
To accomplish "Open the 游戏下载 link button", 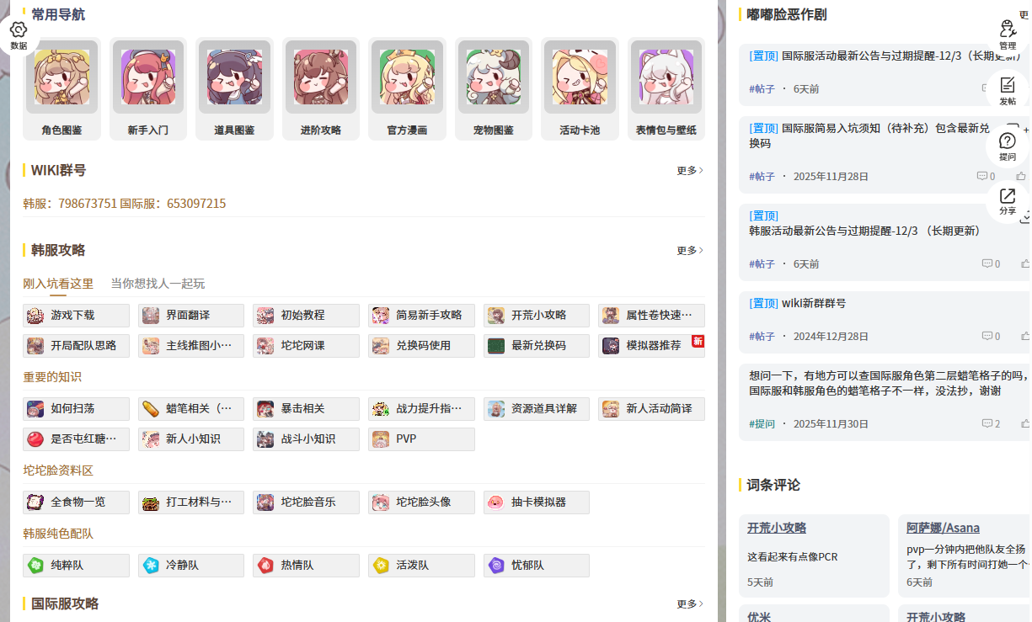I will click(x=76, y=316).
